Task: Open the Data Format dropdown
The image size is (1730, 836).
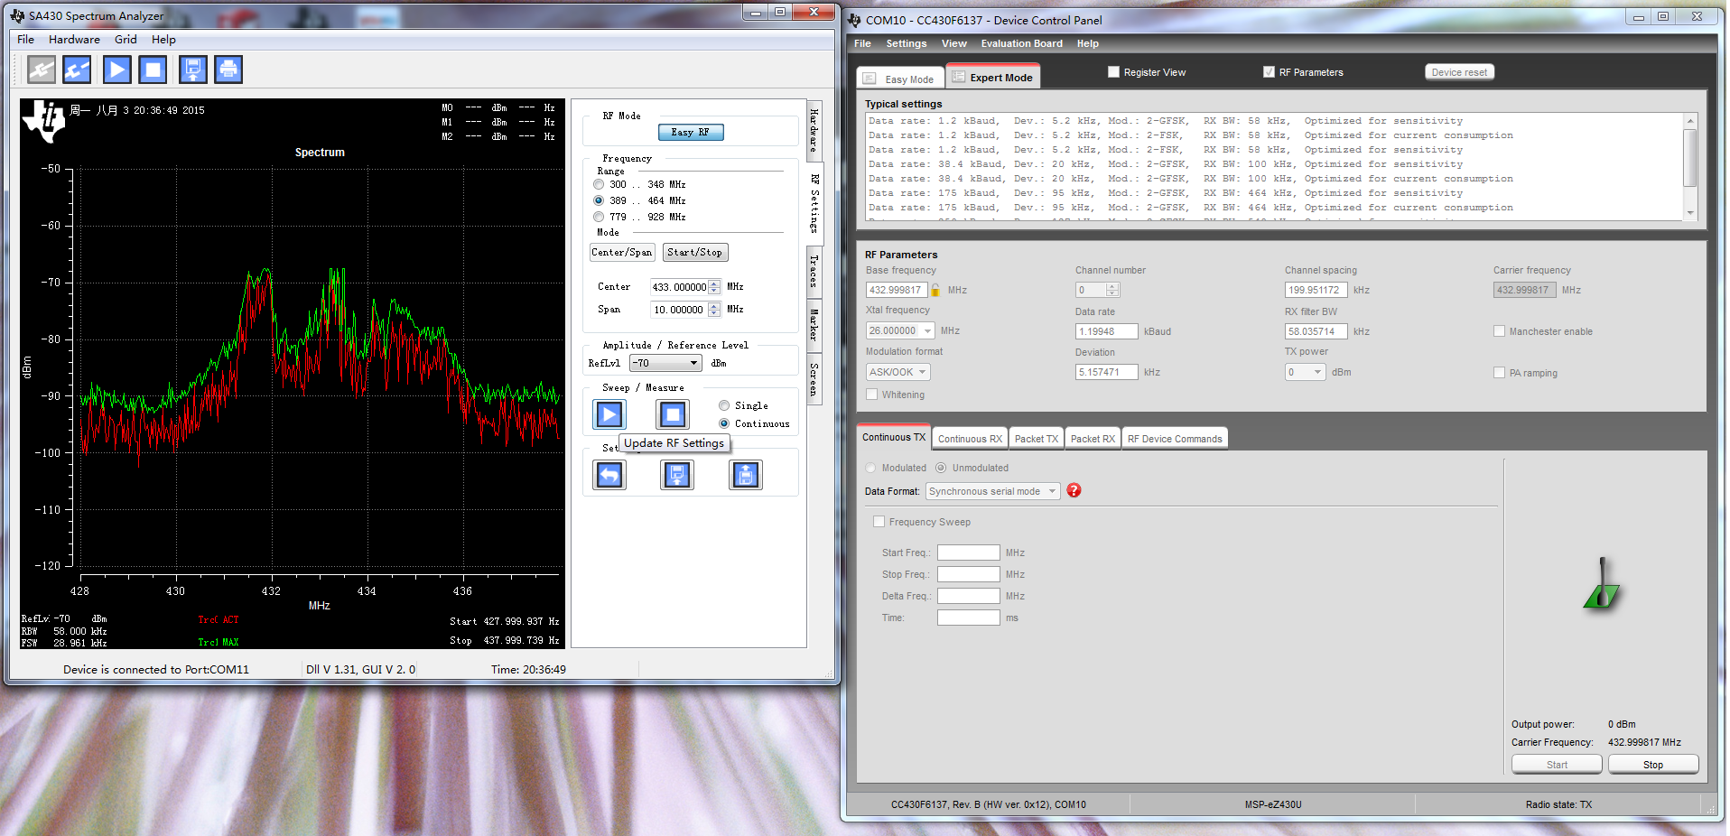Action: [x=992, y=491]
